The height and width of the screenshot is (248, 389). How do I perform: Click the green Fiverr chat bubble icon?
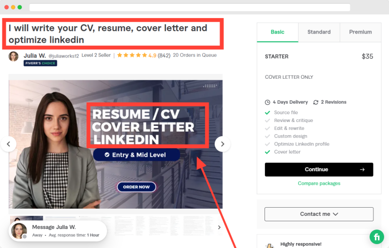pos(376,237)
